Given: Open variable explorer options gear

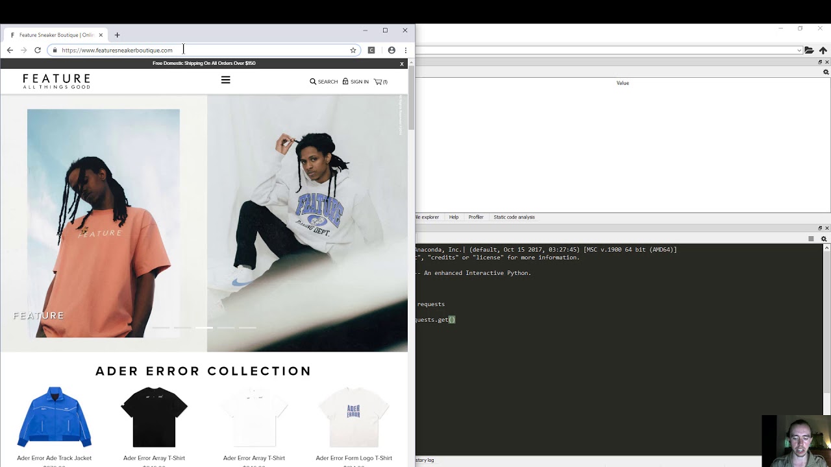Looking at the screenshot, I should [x=826, y=72].
